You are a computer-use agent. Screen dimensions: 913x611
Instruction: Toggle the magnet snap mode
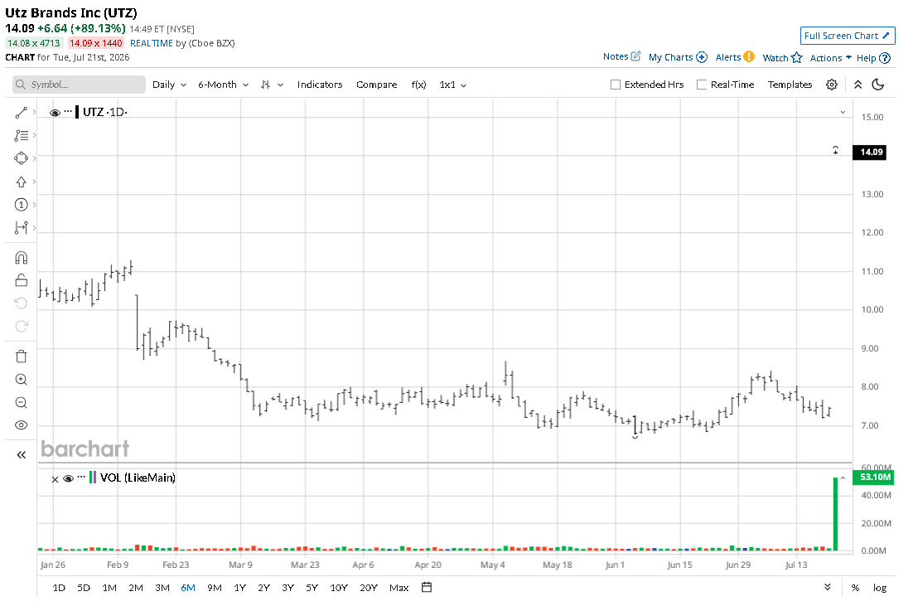click(21, 258)
